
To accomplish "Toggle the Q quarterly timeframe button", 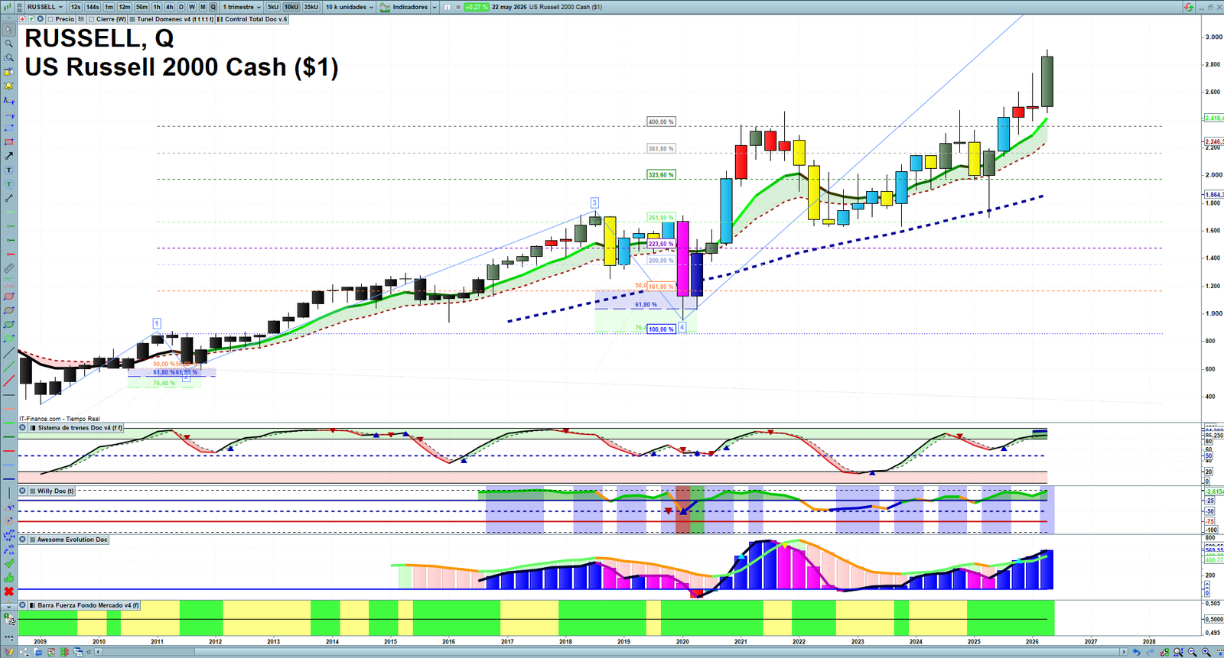I will point(213,7).
